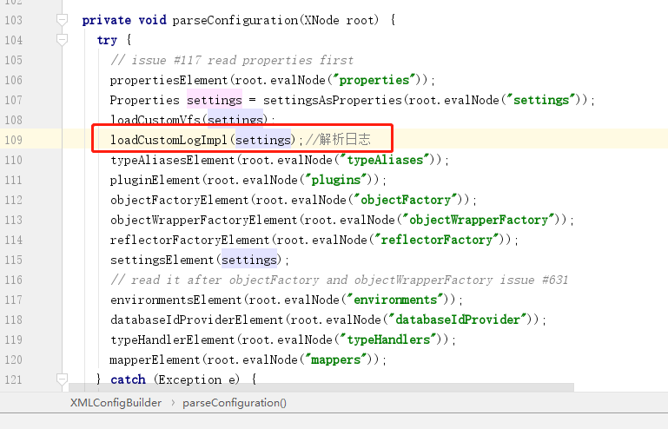This screenshot has height=429, width=668.
Task: Click the settingsElement call
Action: [x=162, y=260]
